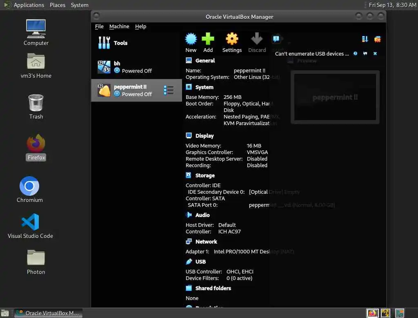Click the Discard saved state arrow
418x318 pixels.
point(257,39)
